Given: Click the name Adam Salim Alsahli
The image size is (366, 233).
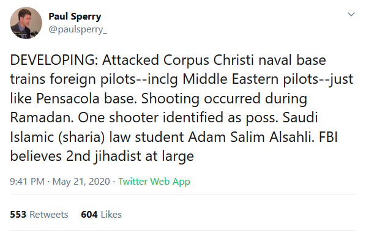Looking at the screenshot, I should [x=251, y=137].
